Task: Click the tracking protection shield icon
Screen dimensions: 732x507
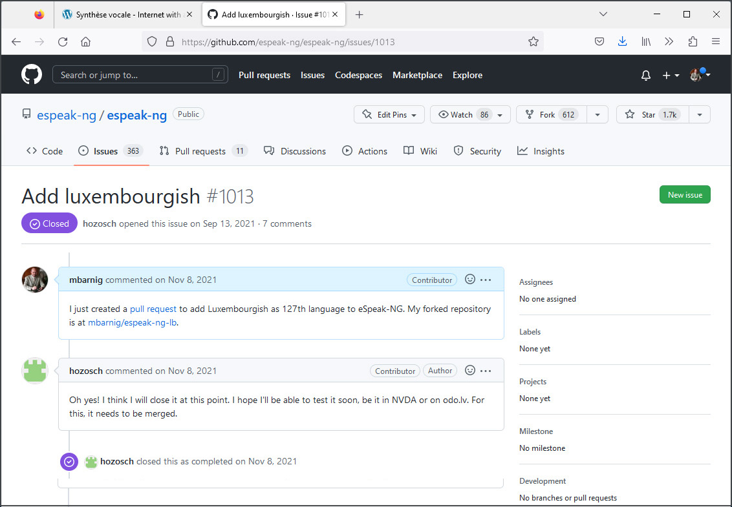Action: pos(152,42)
